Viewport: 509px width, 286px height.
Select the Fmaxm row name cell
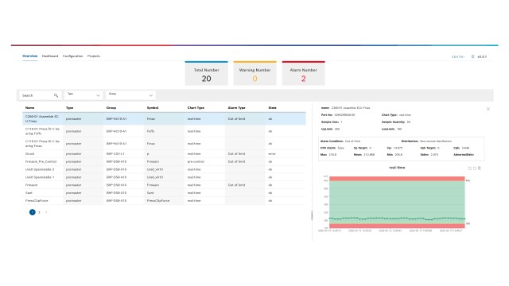[x=31, y=185]
